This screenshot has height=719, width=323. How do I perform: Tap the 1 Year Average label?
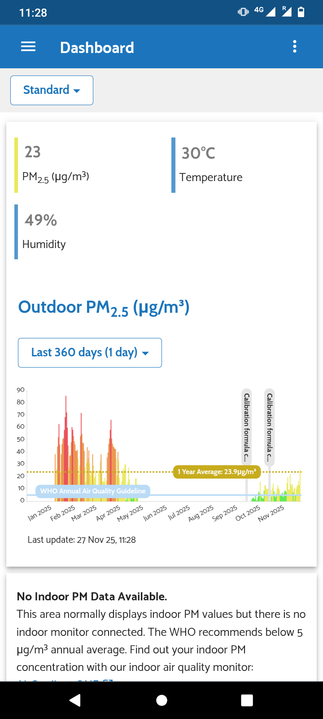[x=217, y=472]
